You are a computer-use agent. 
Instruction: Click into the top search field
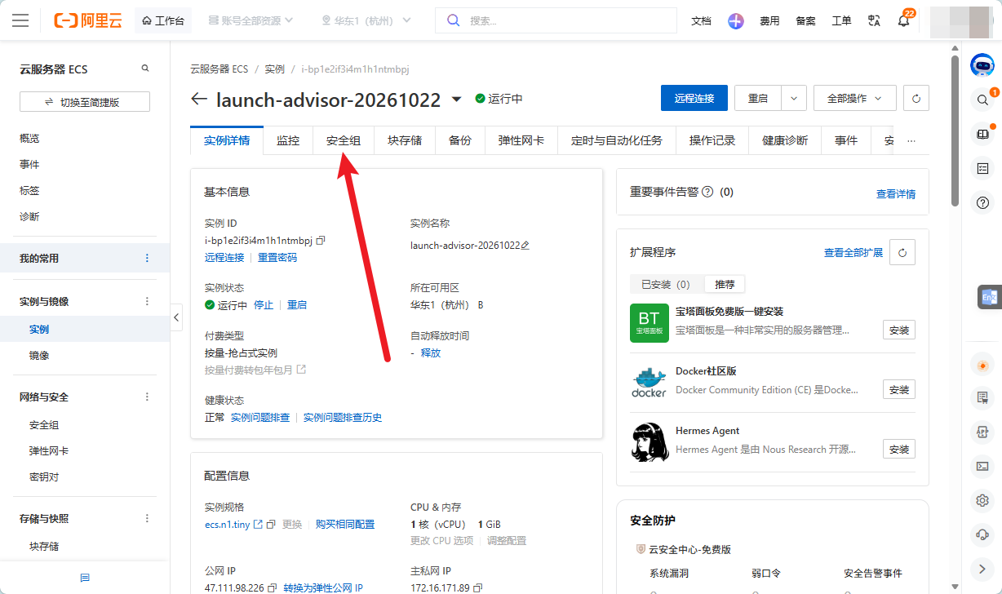(x=556, y=20)
